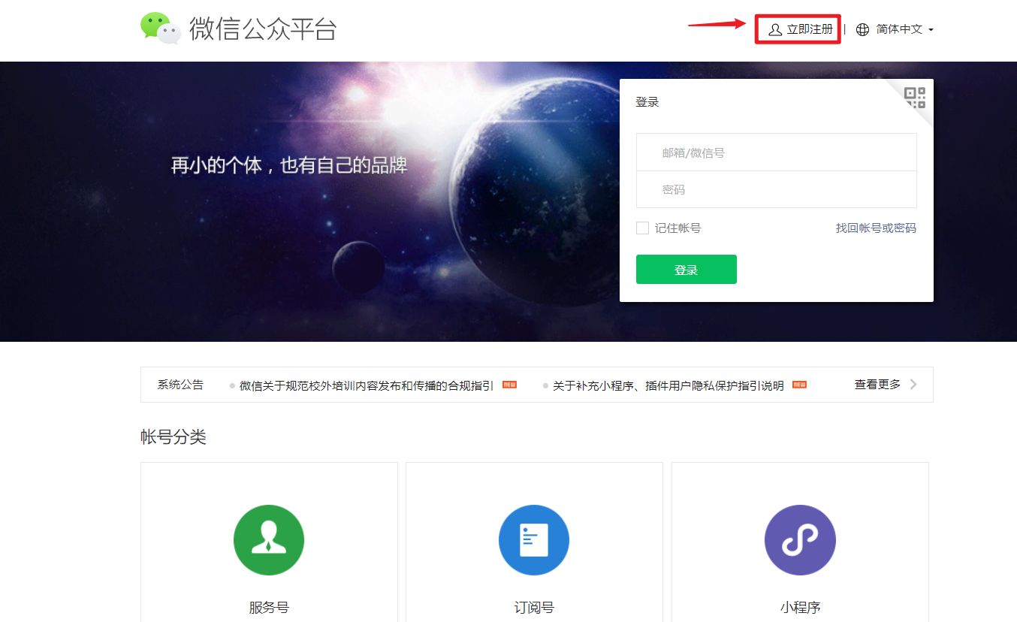The width and height of the screenshot is (1017, 622).
Task: Click the green 服务号 icon
Action: tap(269, 540)
